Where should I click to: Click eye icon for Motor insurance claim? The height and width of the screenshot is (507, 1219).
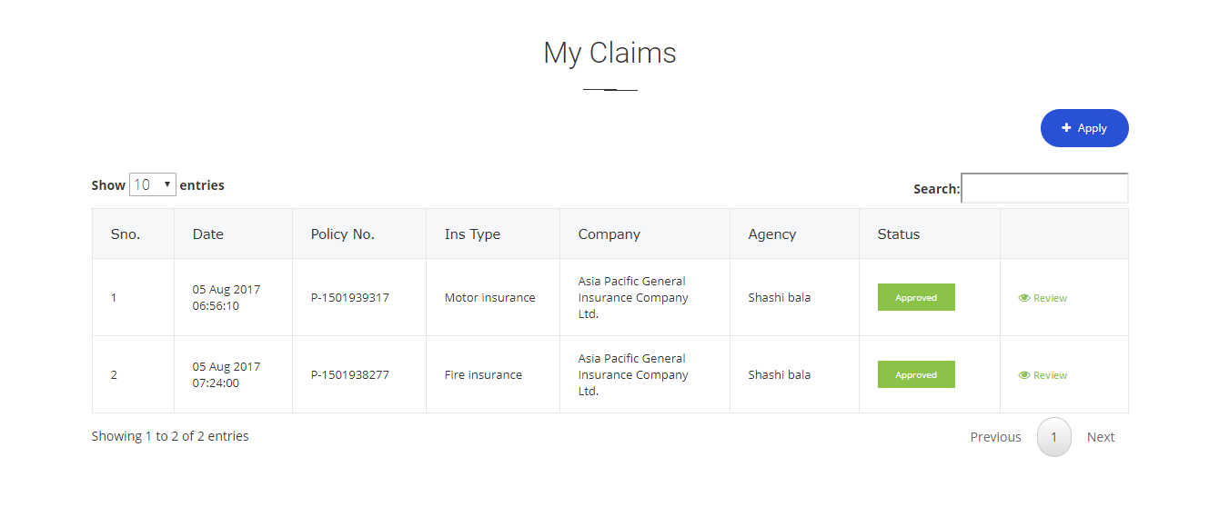pyautogui.click(x=1024, y=298)
